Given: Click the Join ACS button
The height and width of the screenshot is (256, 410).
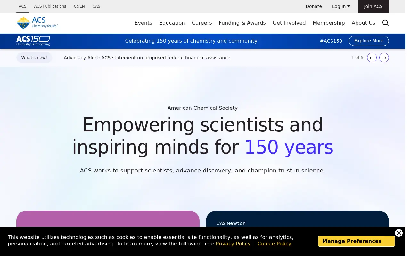Looking at the screenshot, I should [x=373, y=6].
